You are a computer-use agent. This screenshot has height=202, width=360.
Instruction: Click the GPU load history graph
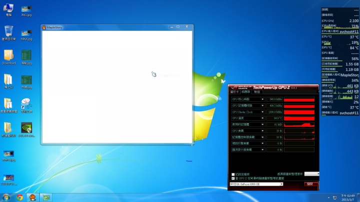tap(299, 131)
